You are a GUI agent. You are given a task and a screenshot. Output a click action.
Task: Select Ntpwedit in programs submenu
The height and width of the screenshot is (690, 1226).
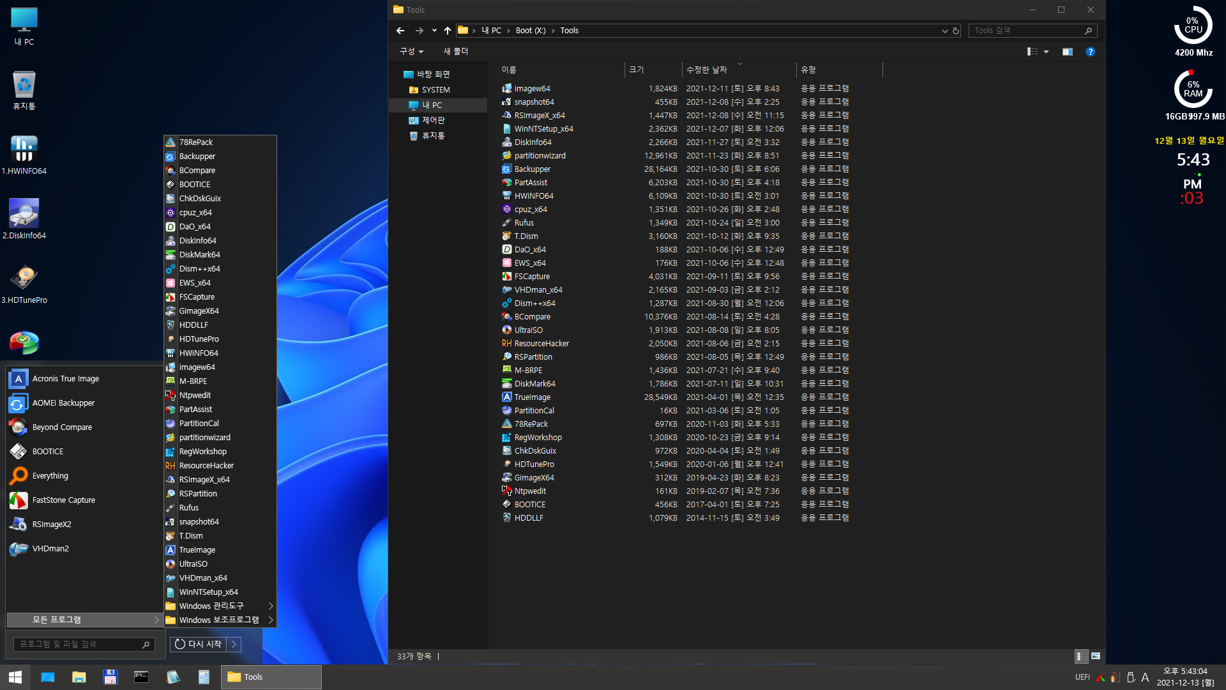point(220,395)
